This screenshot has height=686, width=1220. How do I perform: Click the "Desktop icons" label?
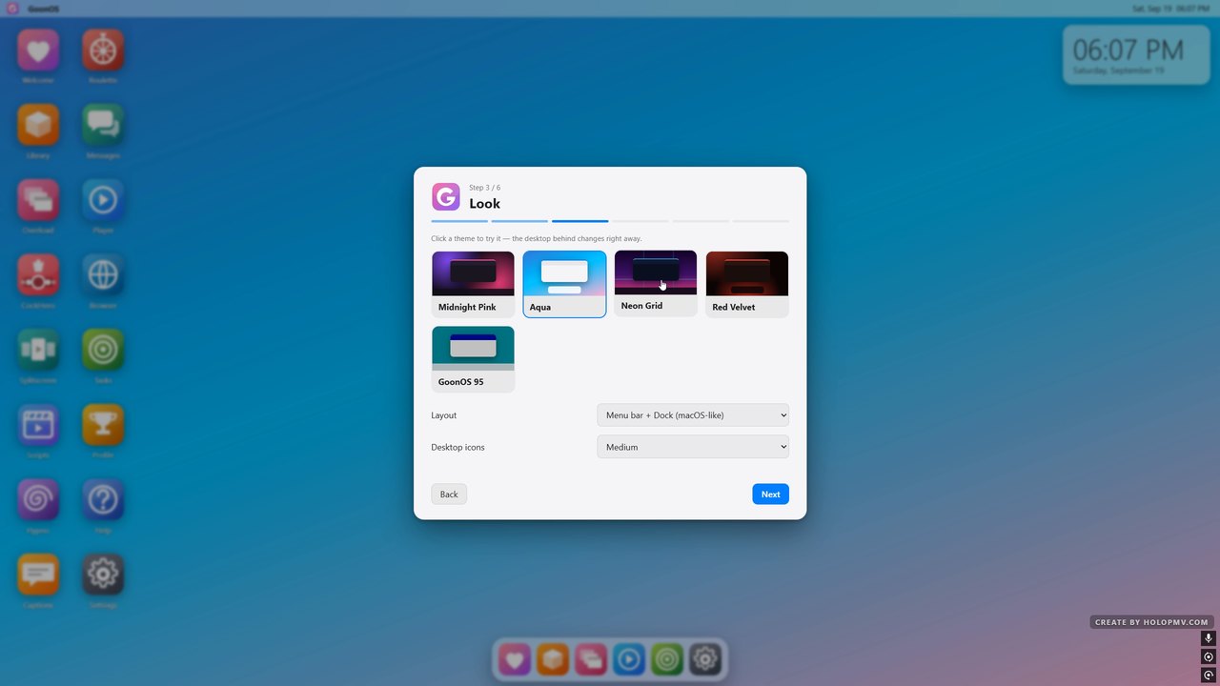point(457,447)
